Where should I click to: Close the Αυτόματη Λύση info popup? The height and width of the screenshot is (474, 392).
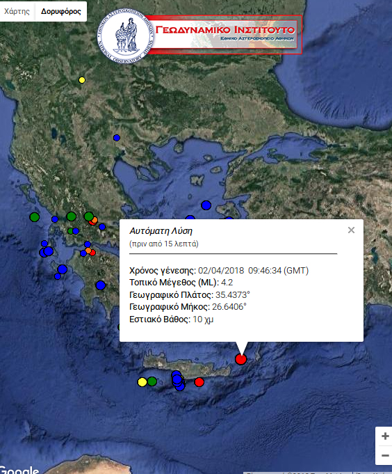click(351, 230)
